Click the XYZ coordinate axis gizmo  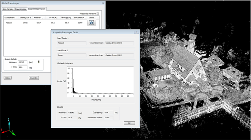coord(9,127)
